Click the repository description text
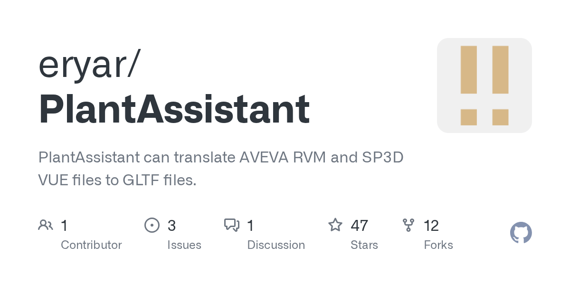This screenshot has height=285, width=570. coord(220,169)
